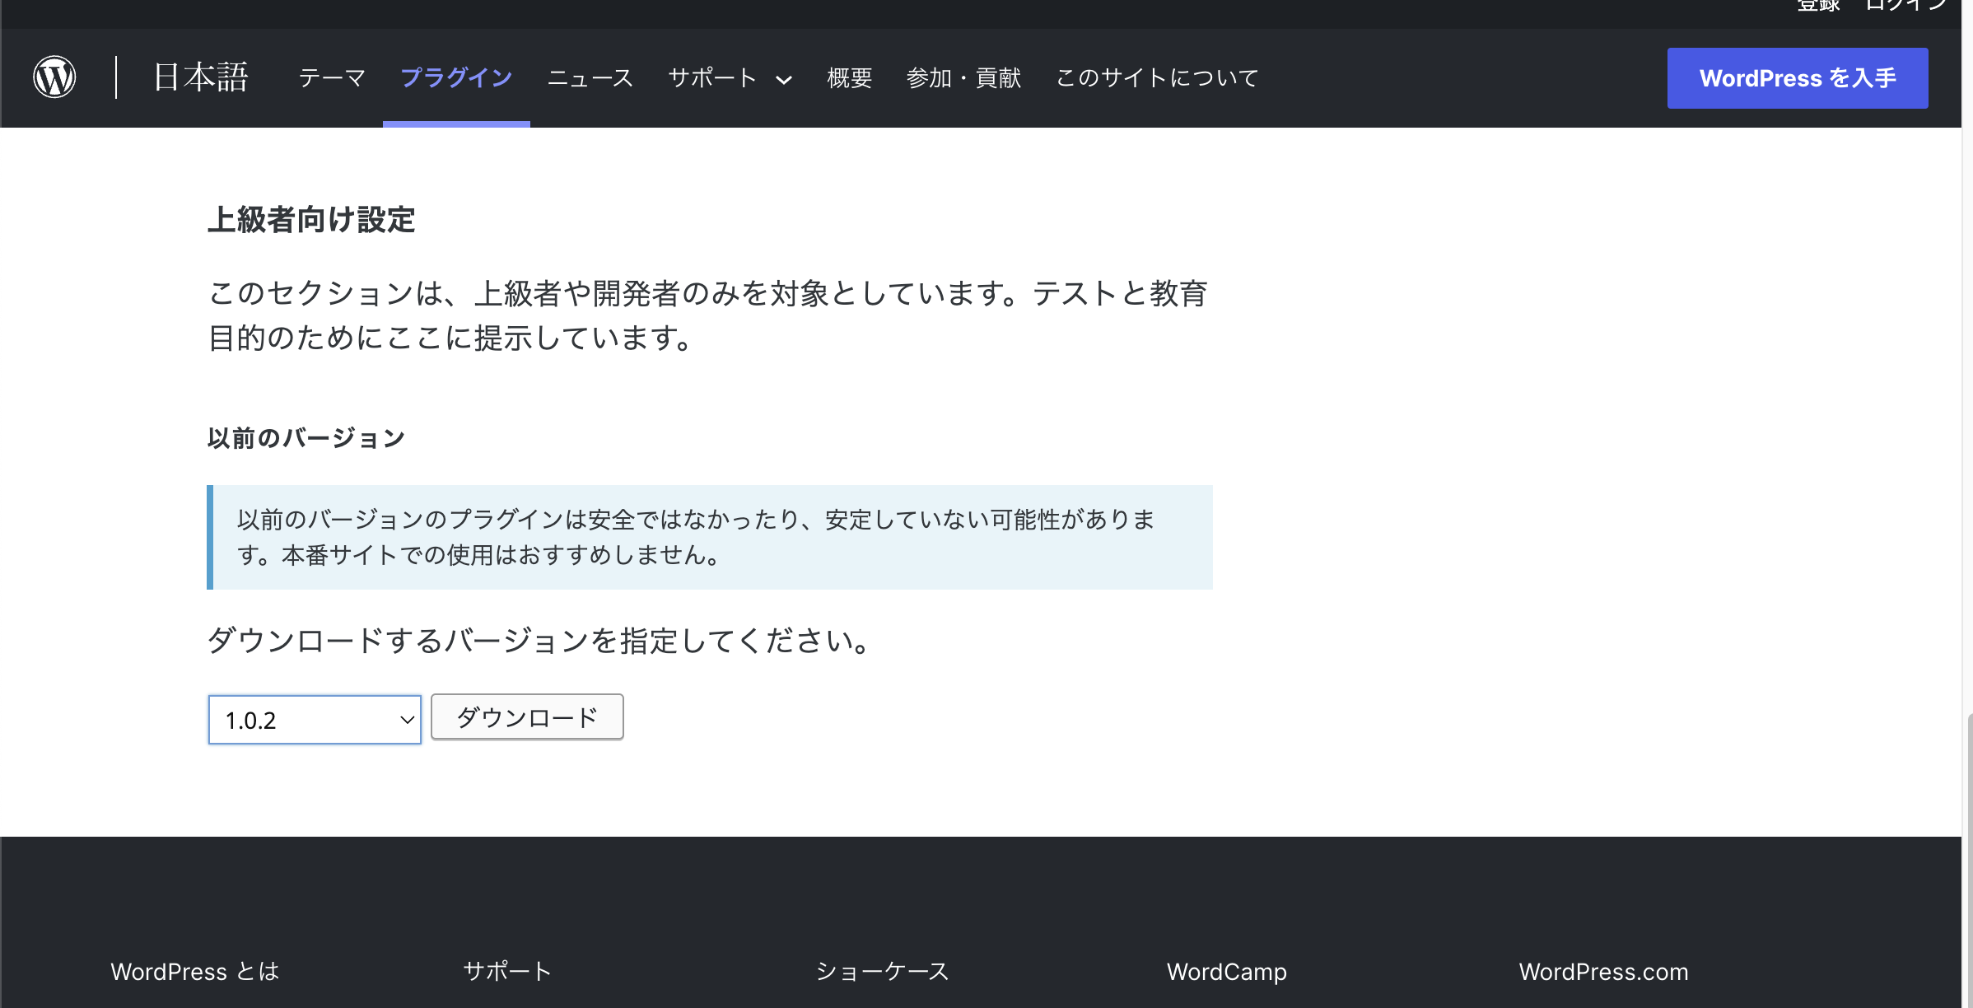Select the プラグイン tab in navigation
The height and width of the screenshot is (1008, 1973).
pos(456,77)
